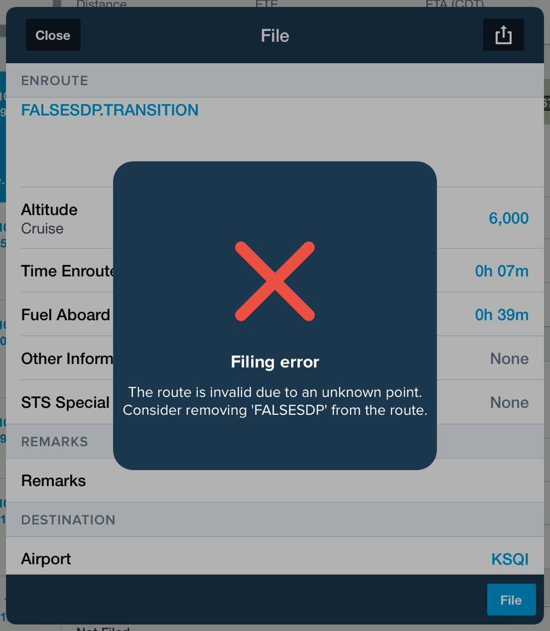Viewport: 550px width, 631px height.
Task: Edit Time Enroute value 0h 07m
Action: (x=502, y=271)
